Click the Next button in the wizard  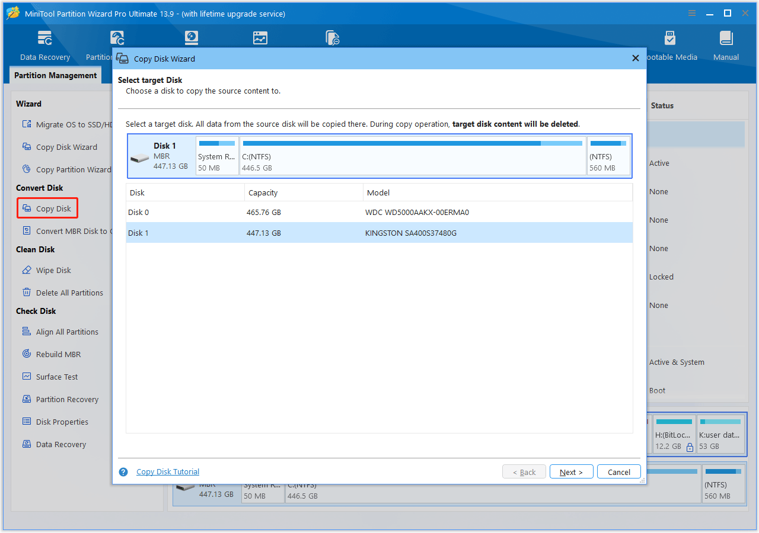[572, 472]
